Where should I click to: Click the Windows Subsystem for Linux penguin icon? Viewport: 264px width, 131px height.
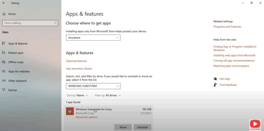click(x=70, y=111)
